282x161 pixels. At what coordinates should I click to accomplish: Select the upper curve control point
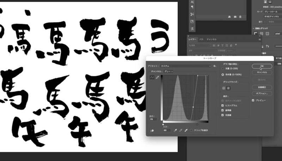click(198, 76)
